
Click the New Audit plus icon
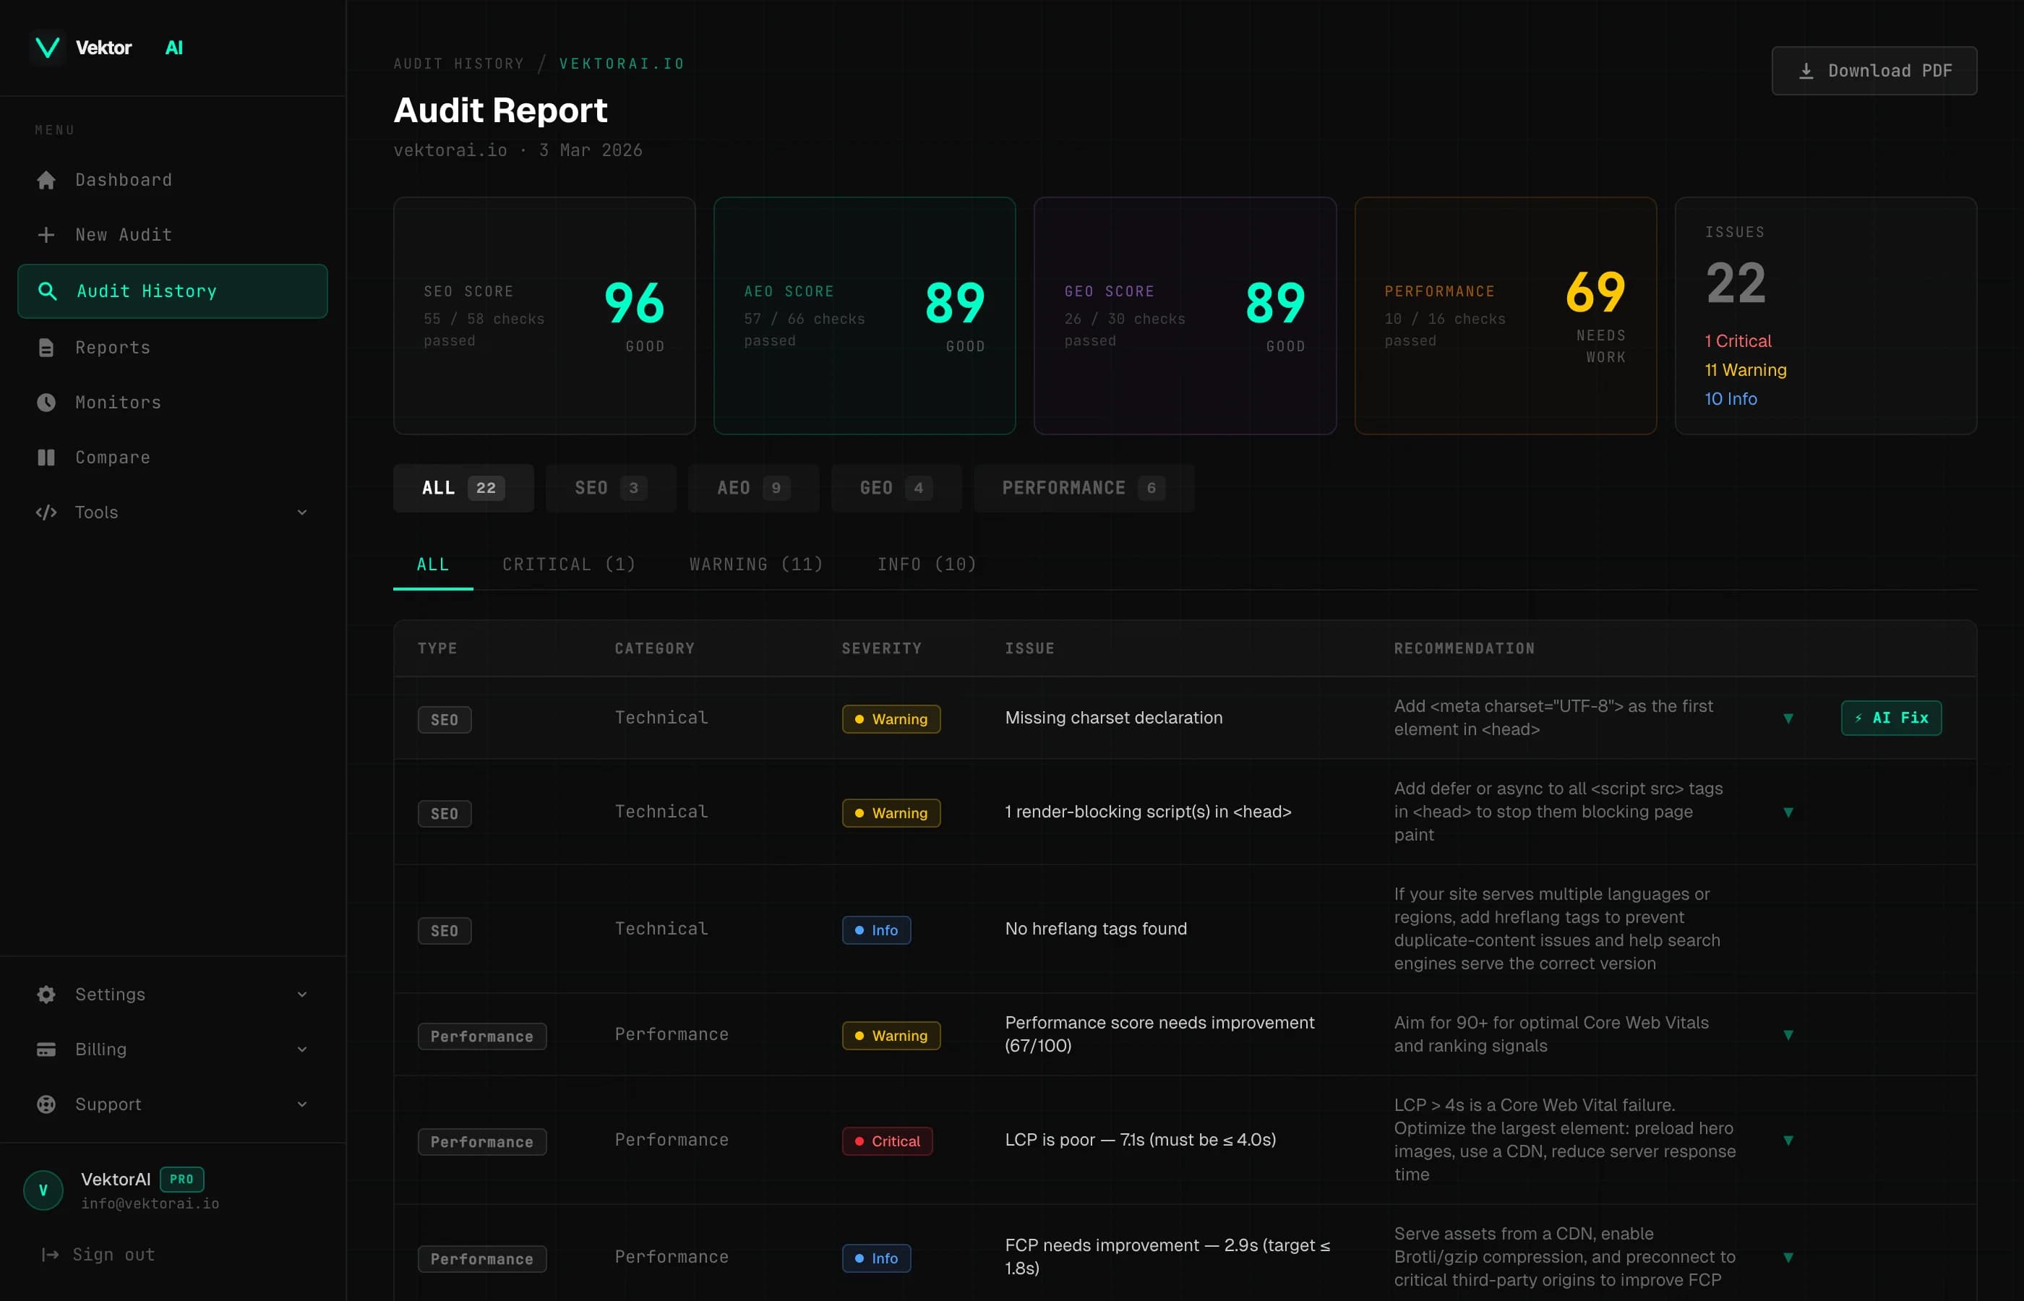tap(46, 235)
